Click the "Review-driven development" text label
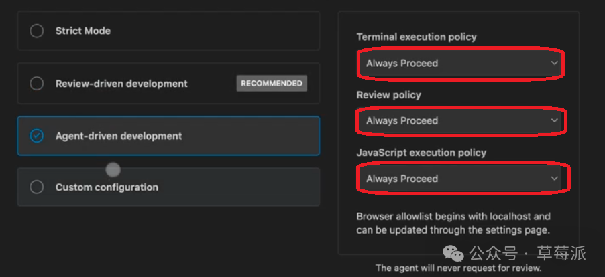 point(121,84)
